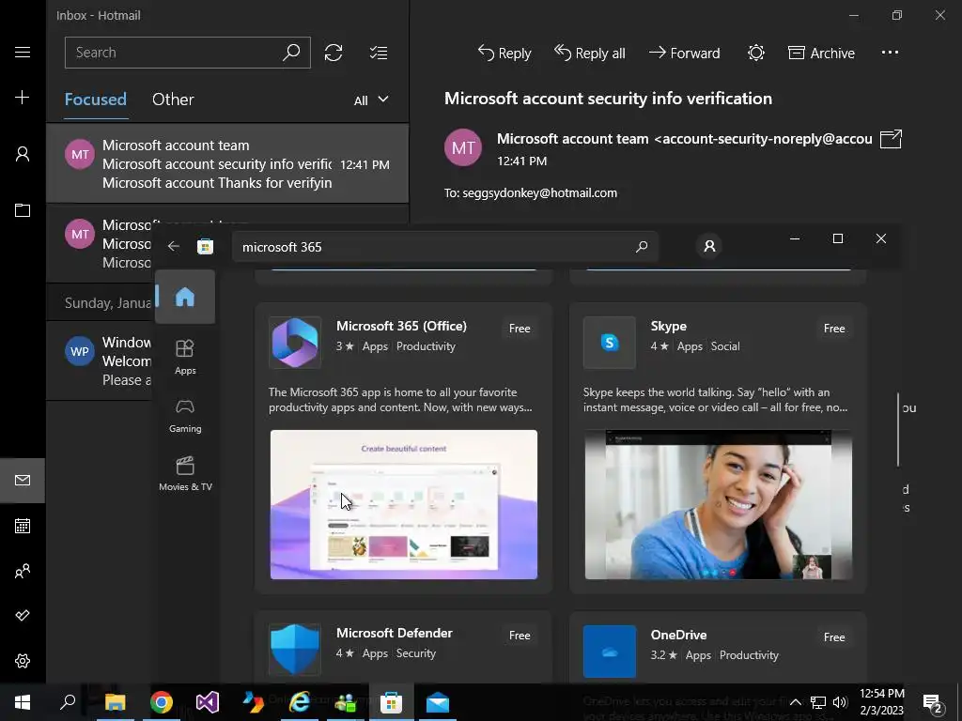Launch File Explorer from taskbar

tap(115, 702)
